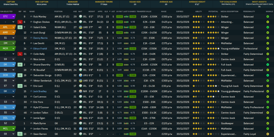Click the PR status badge for Valerii Dolia
This screenshot has width=274, height=137.
[20, 27]
